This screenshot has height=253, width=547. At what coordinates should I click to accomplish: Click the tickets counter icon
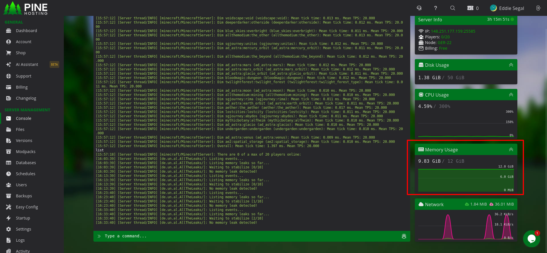pyautogui.click(x=470, y=8)
